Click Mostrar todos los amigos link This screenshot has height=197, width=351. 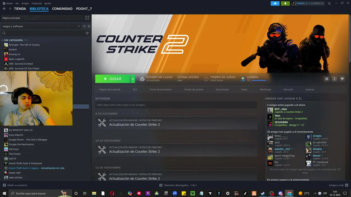click(x=305, y=171)
